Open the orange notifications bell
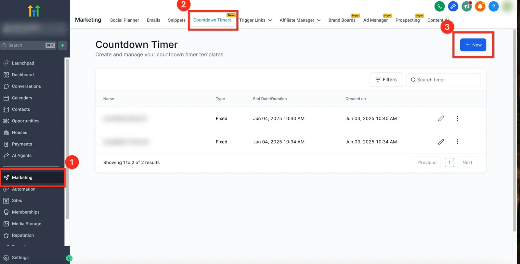 click(x=480, y=6)
